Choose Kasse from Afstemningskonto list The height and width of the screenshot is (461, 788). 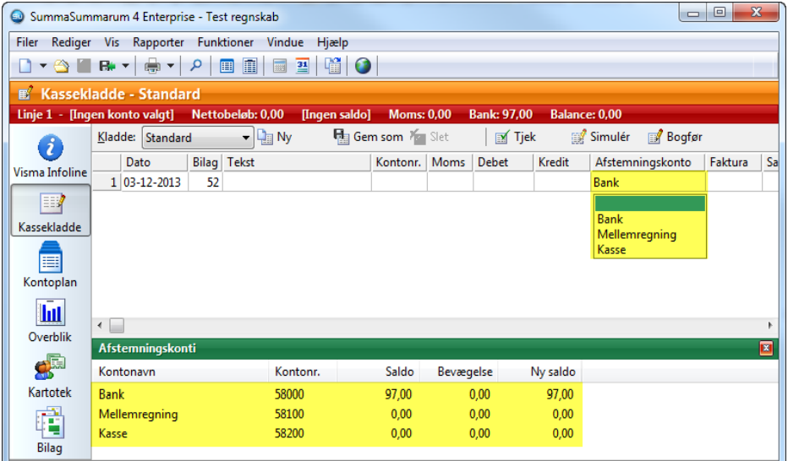click(611, 250)
